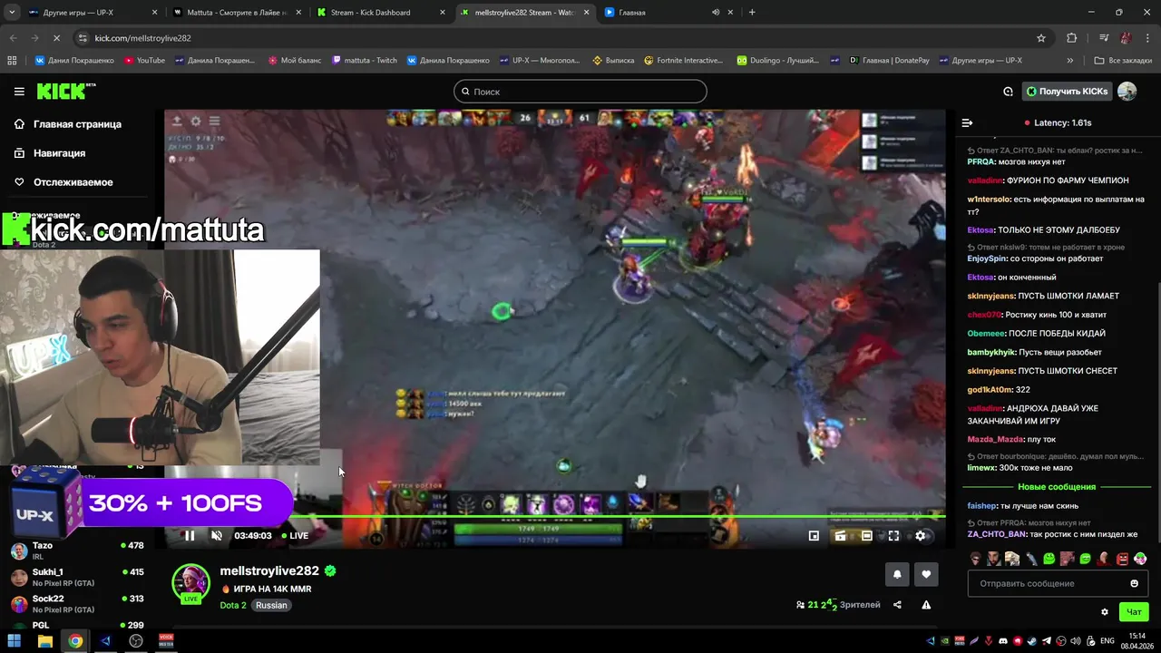The image size is (1161, 653).
Task: Insert the bird emote in quick emotes
Action: click(x=1030, y=559)
